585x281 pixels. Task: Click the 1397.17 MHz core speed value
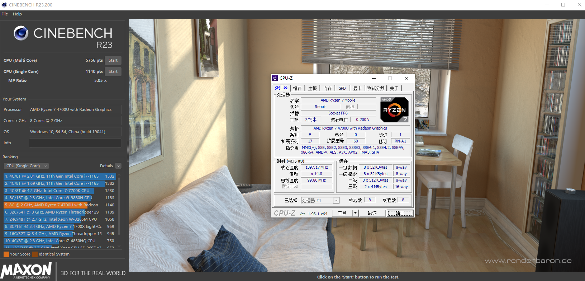(317, 167)
